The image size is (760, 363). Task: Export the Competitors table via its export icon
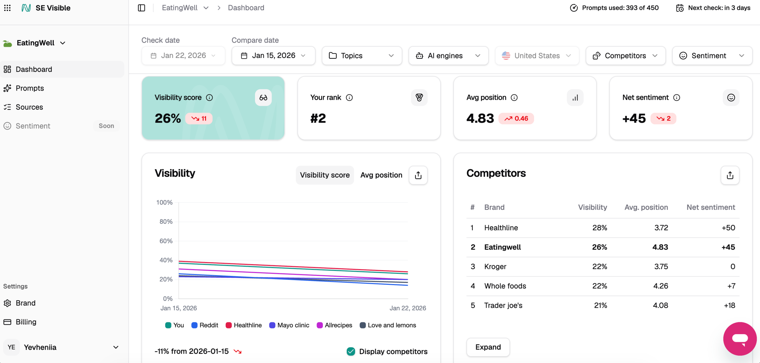(x=730, y=175)
